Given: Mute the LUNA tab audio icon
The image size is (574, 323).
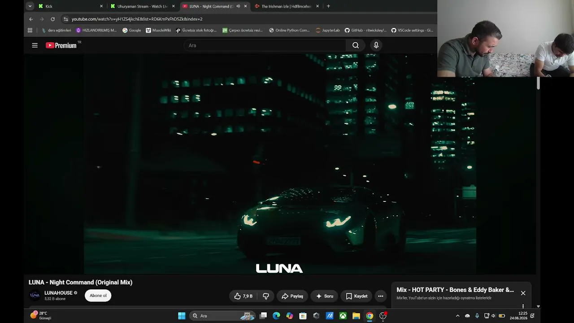Looking at the screenshot, I should click(238, 6).
